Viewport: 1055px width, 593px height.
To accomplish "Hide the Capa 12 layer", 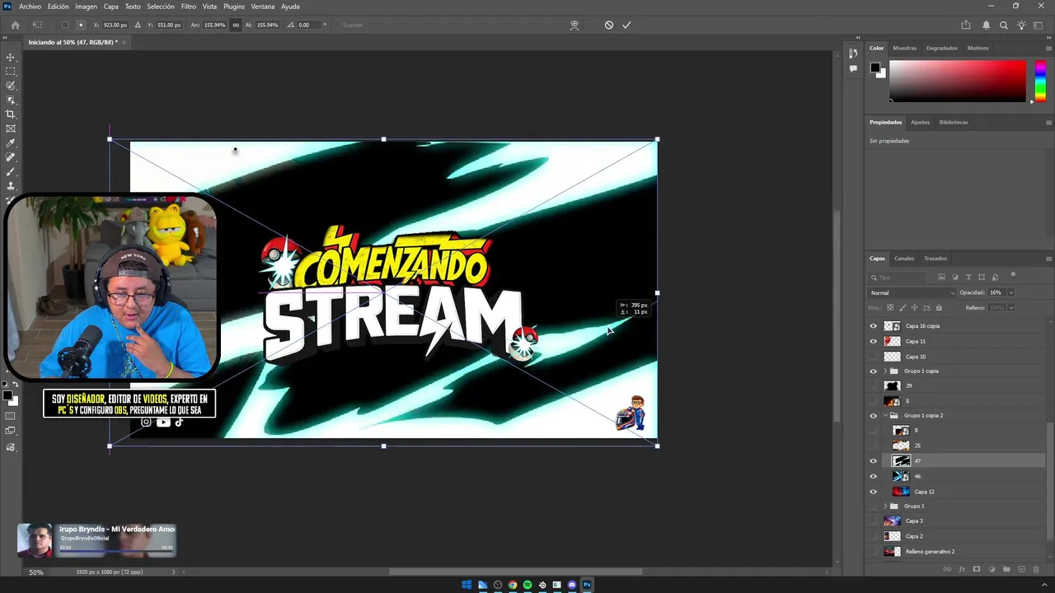I will click(874, 492).
